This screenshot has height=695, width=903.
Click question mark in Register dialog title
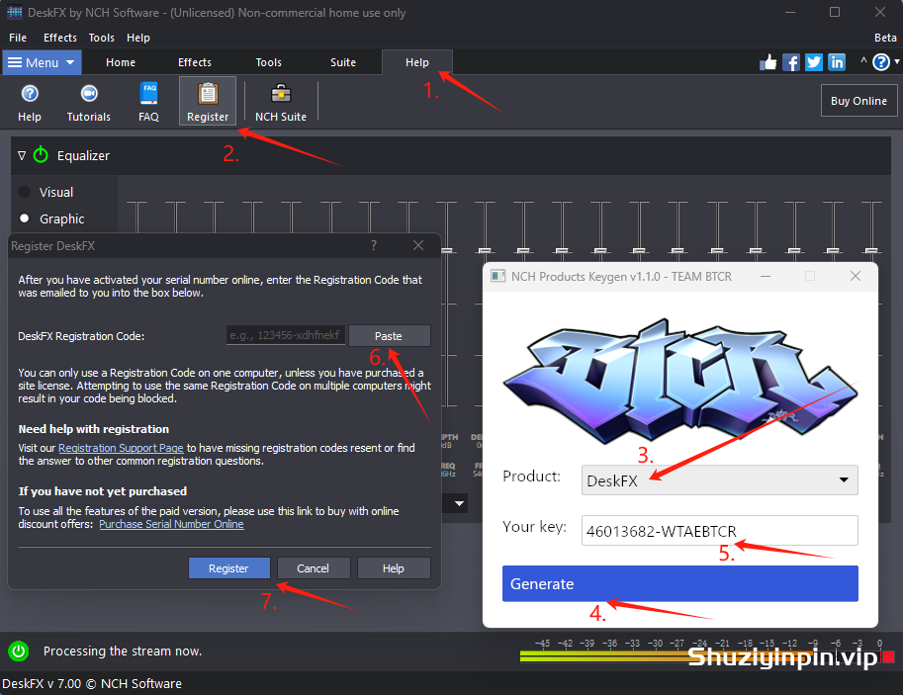coord(374,245)
